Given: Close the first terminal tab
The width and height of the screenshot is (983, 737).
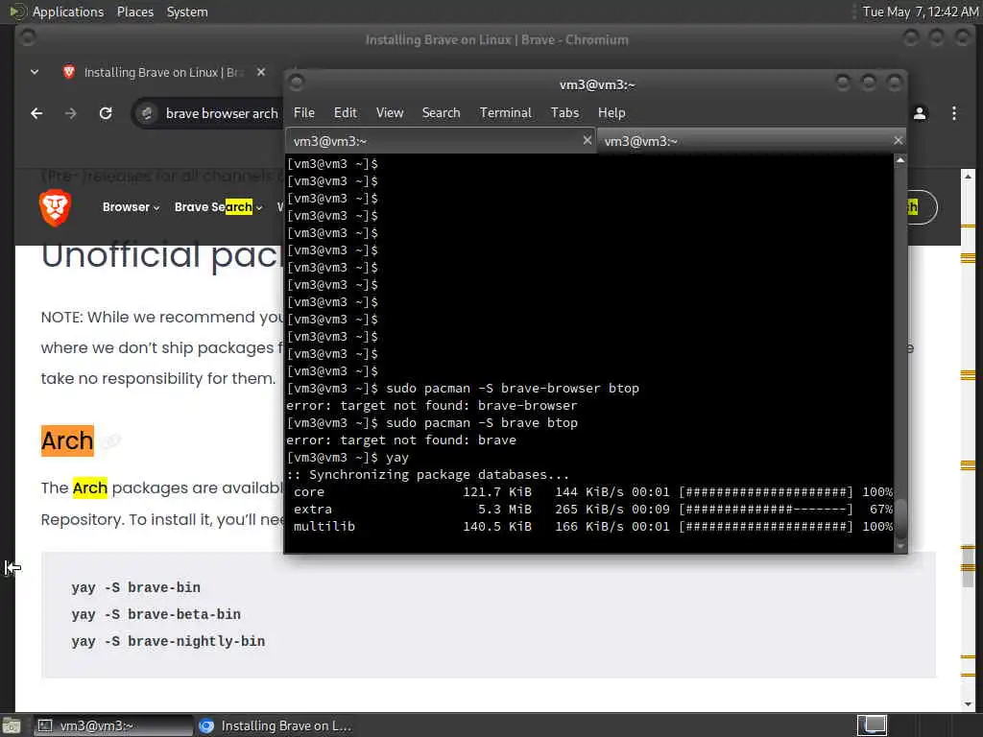Looking at the screenshot, I should pos(587,140).
